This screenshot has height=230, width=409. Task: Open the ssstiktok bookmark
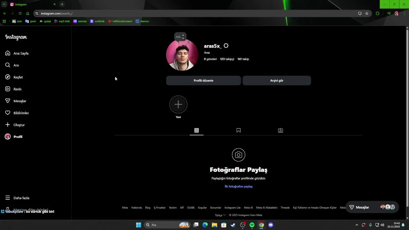(x=97, y=21)
